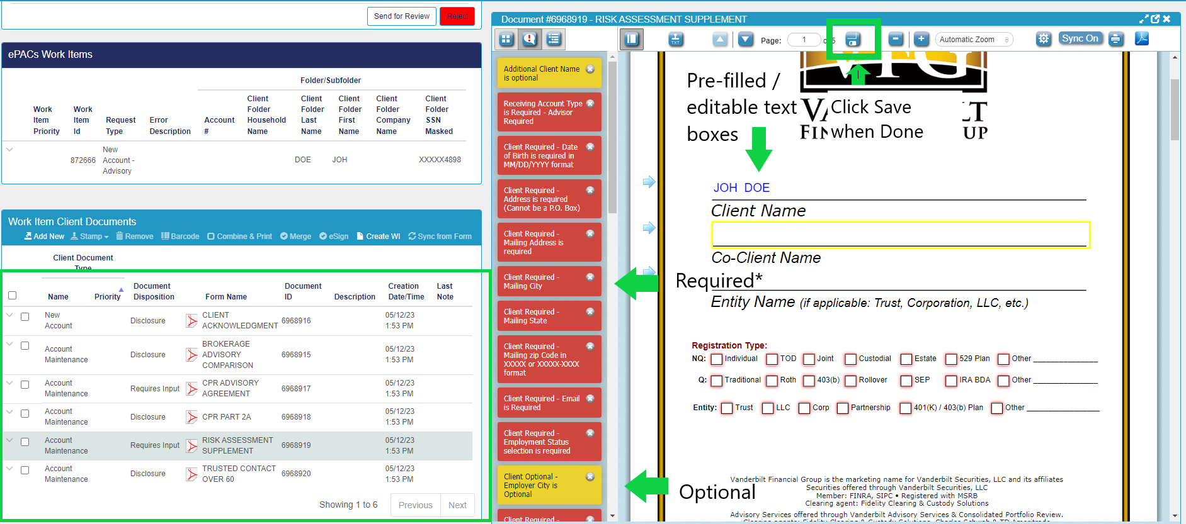Check the Individual registration type box
The image size is (1186, 524).
[716, 359]
